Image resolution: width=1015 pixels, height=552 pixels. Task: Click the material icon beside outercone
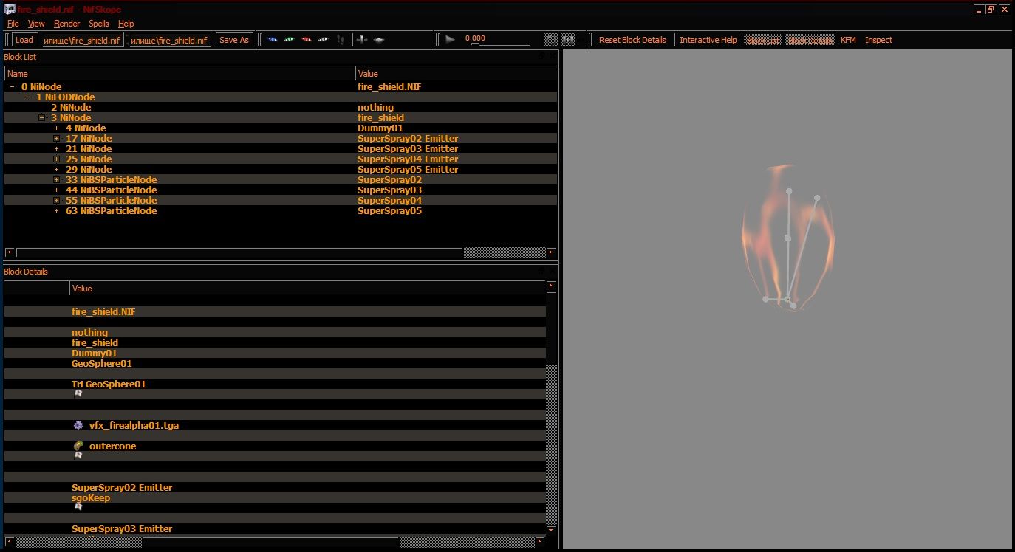pyautogui.click(x=78, y=446)
